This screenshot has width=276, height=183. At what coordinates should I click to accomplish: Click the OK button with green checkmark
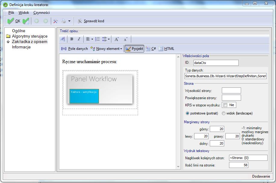pos(14,21)
